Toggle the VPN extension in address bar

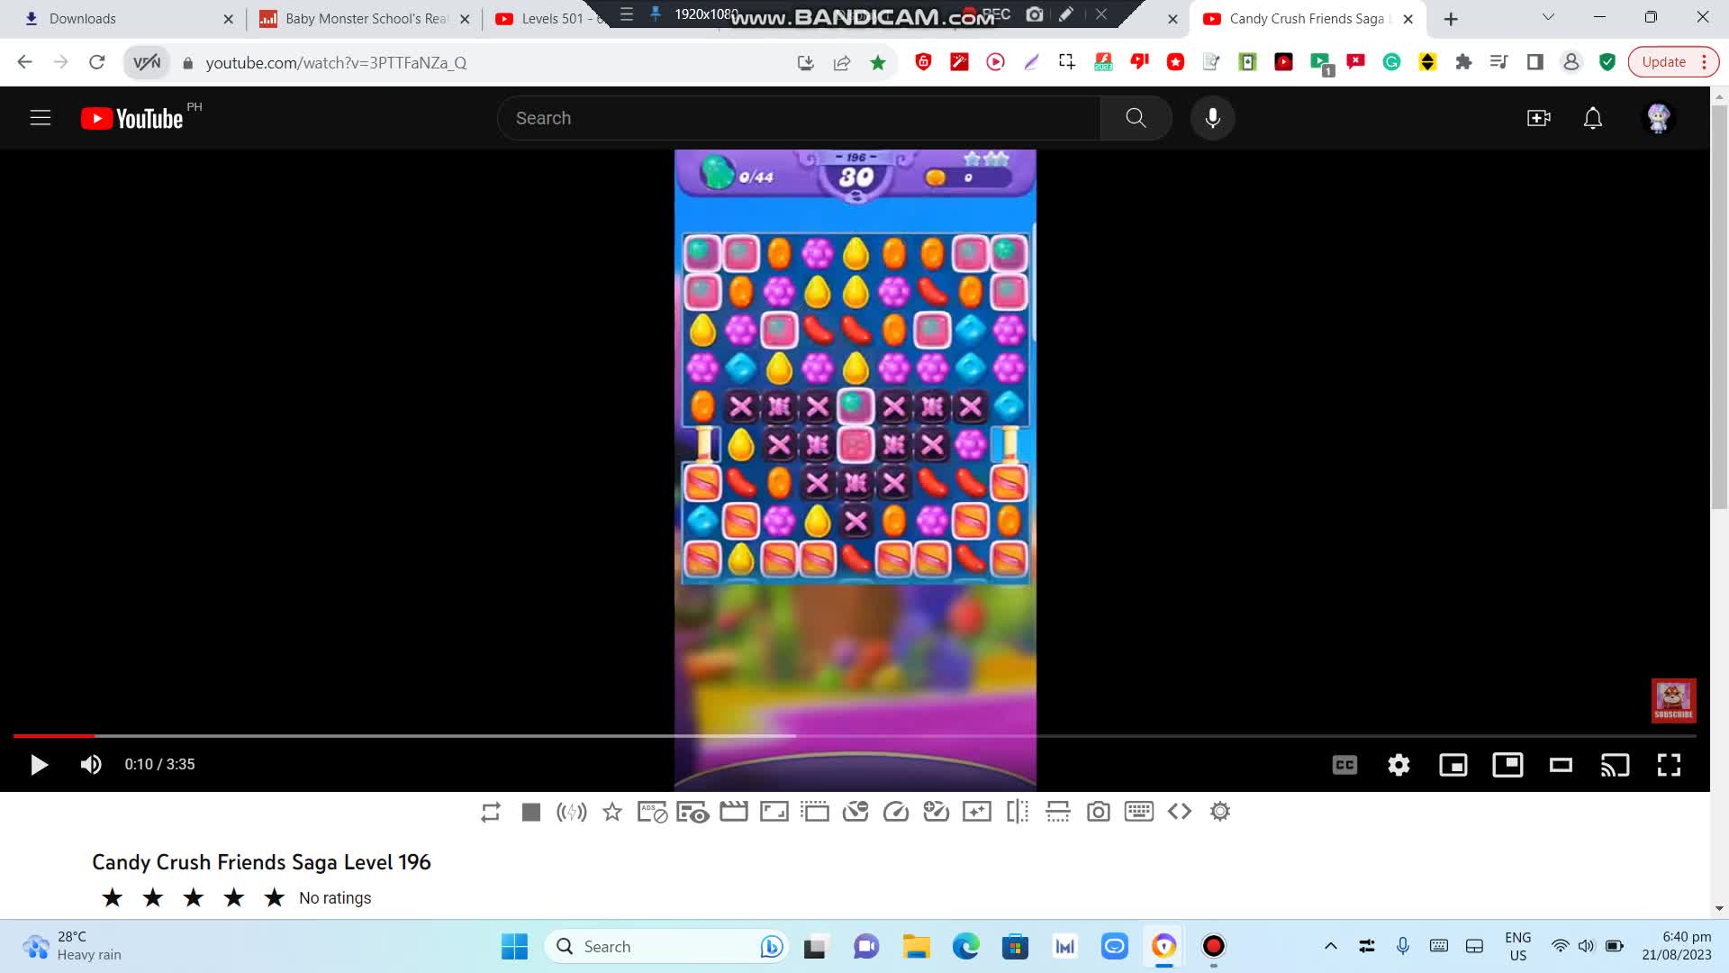pos(147,63)
